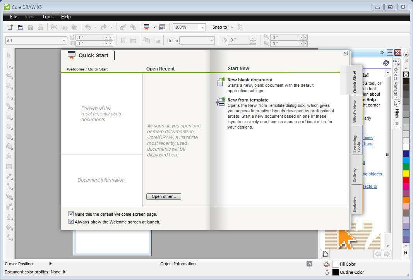This screenshot has height=280, width=413.
Task: Click the Cut scissors toolbar icon
Action: (x=54, y=27)
